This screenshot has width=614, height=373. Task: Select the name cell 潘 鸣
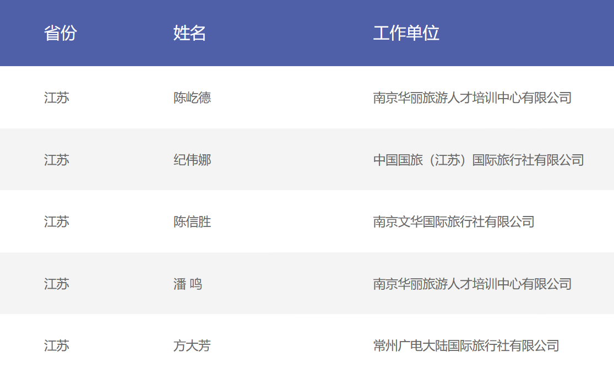point(188,284)
